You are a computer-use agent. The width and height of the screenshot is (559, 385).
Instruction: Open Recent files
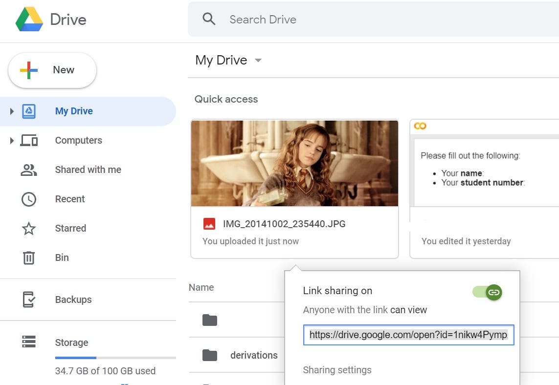pyautogui.click(x=70, y=199)
